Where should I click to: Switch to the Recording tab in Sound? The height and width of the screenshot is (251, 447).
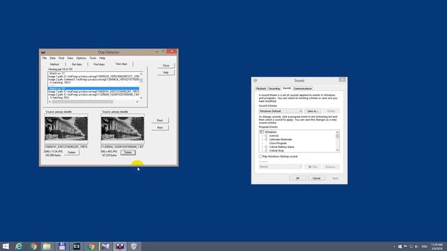(274, 89)
